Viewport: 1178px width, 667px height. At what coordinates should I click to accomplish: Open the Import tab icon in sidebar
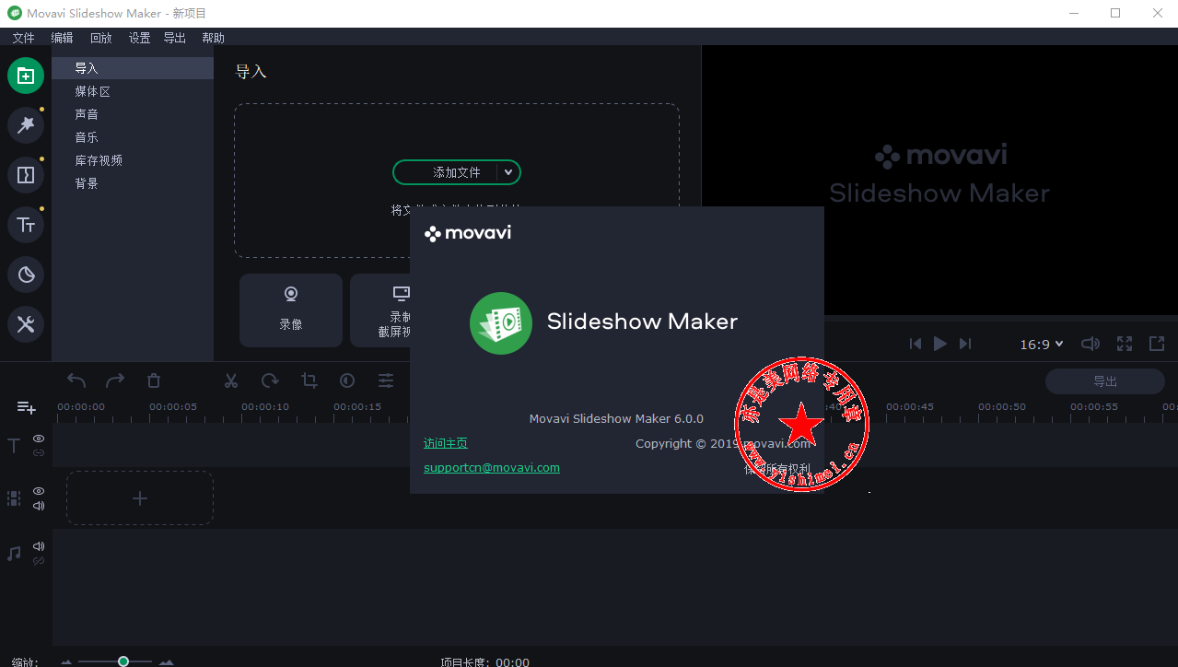coord(26,76)
